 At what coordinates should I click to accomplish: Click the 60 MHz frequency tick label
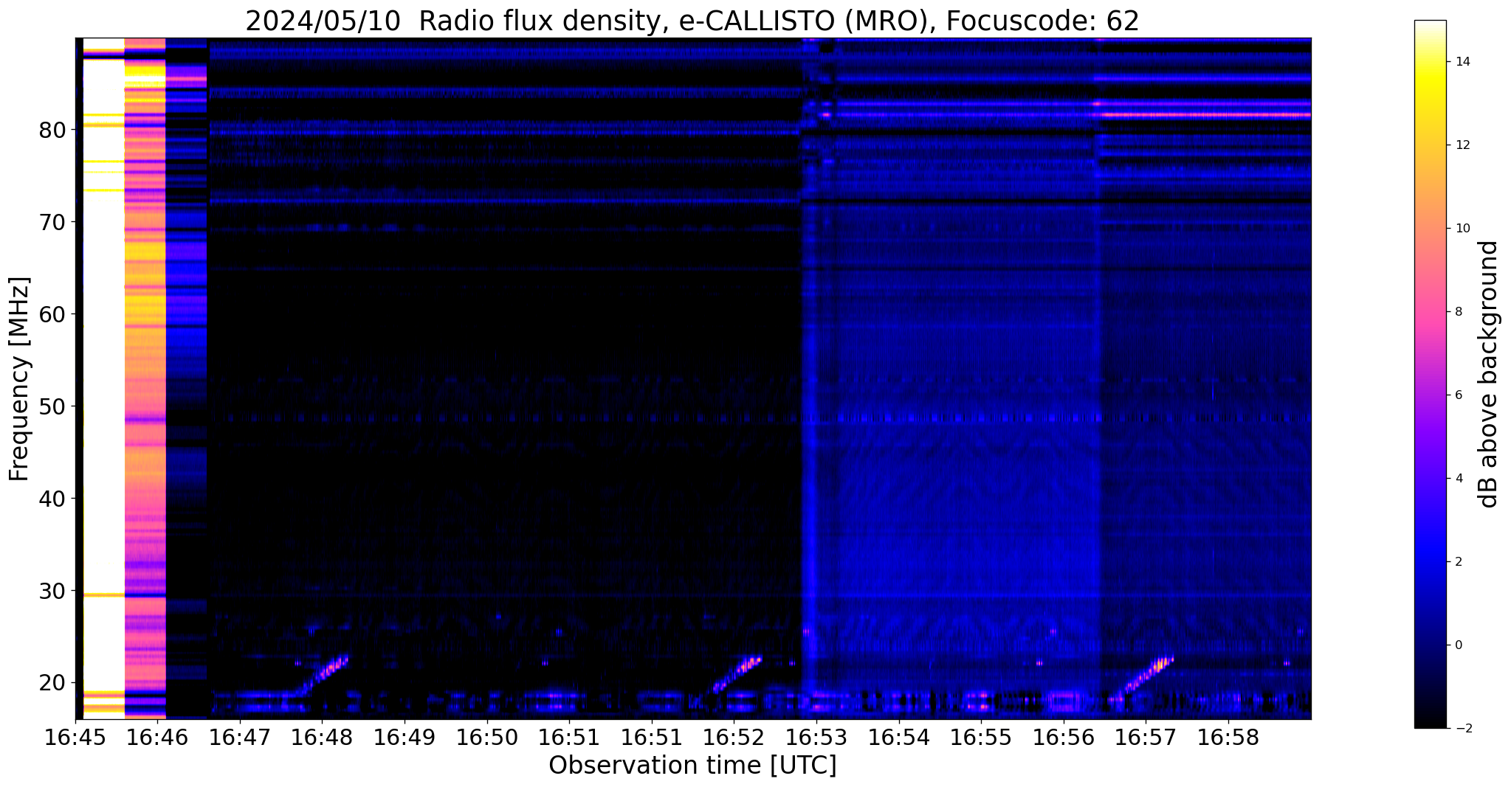(x=52, y=314)
